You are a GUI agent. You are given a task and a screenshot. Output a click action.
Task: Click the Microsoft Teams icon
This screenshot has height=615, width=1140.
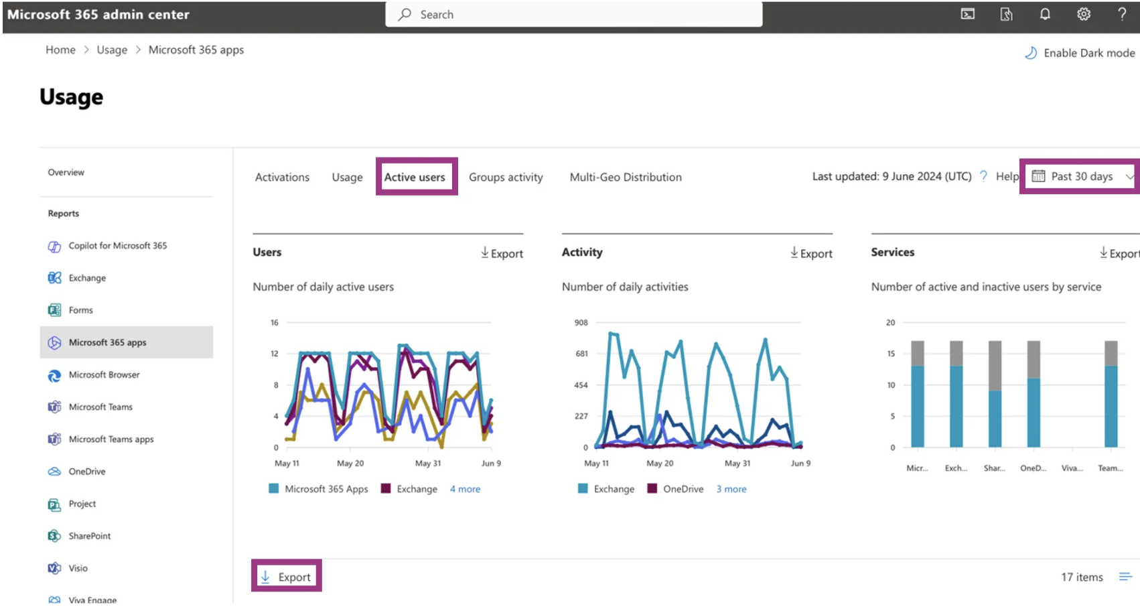pos(54,407)
